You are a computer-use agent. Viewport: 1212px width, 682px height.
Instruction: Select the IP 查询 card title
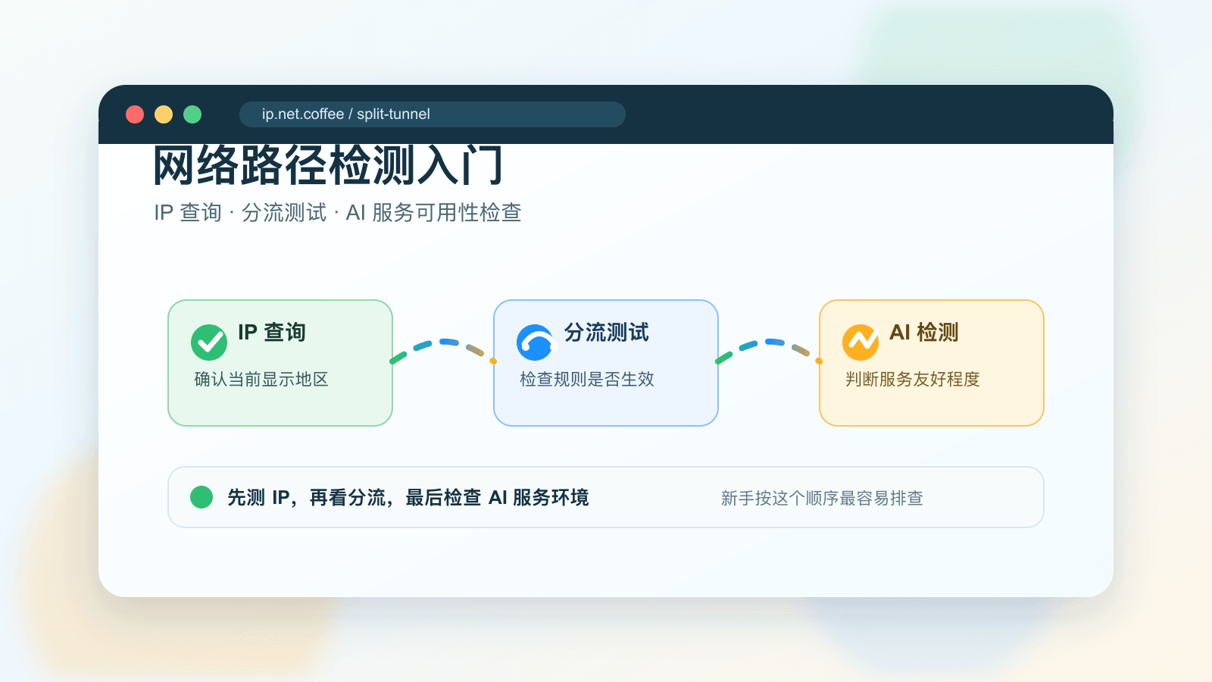[272, 332]
